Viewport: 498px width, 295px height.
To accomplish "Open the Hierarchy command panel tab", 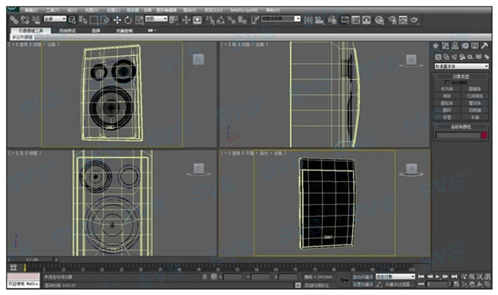I will (455, 46).
